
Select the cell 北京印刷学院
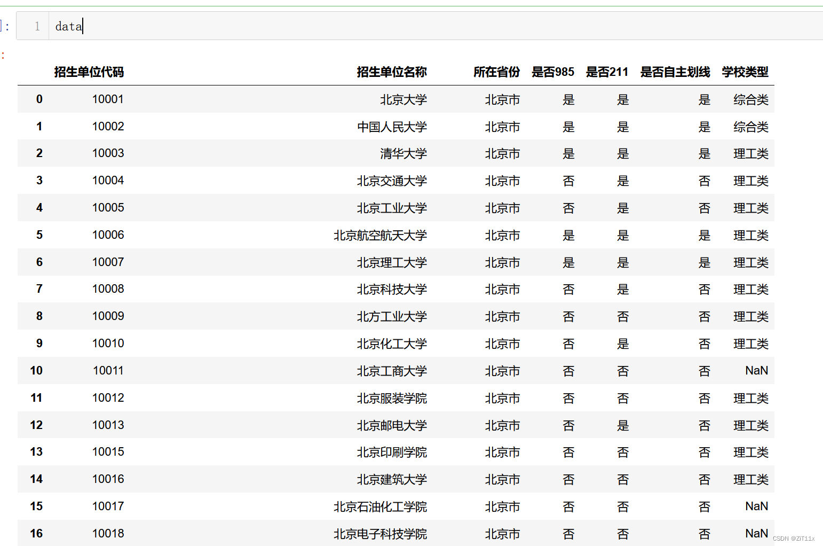(x=392, y=453)
